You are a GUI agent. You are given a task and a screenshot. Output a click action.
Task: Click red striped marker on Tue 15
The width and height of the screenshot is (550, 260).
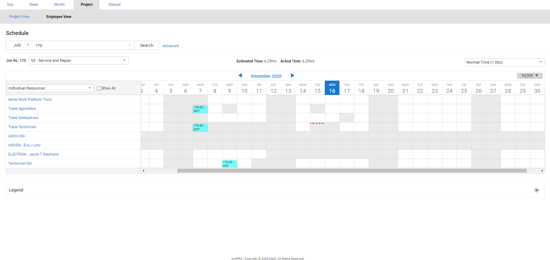tap(317, 123)
